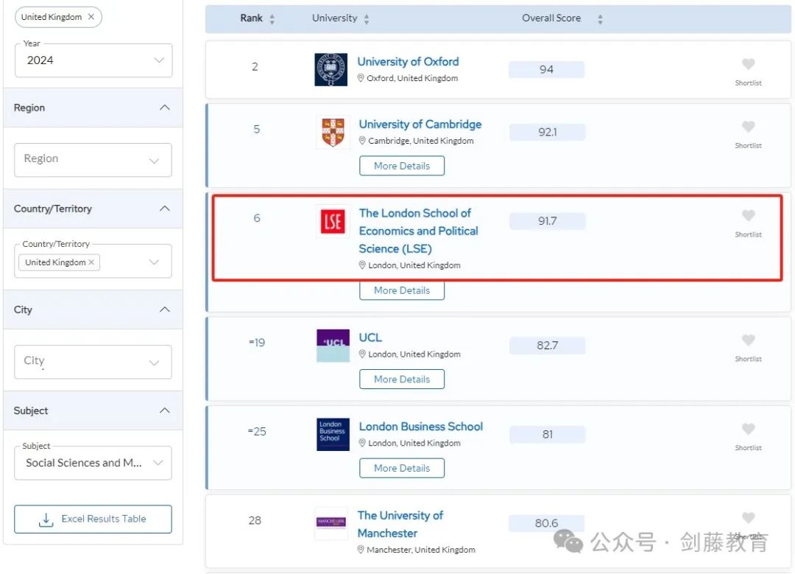
Task: Remove the United Kingdom filter chip at top
Action: tap(91, 17)
